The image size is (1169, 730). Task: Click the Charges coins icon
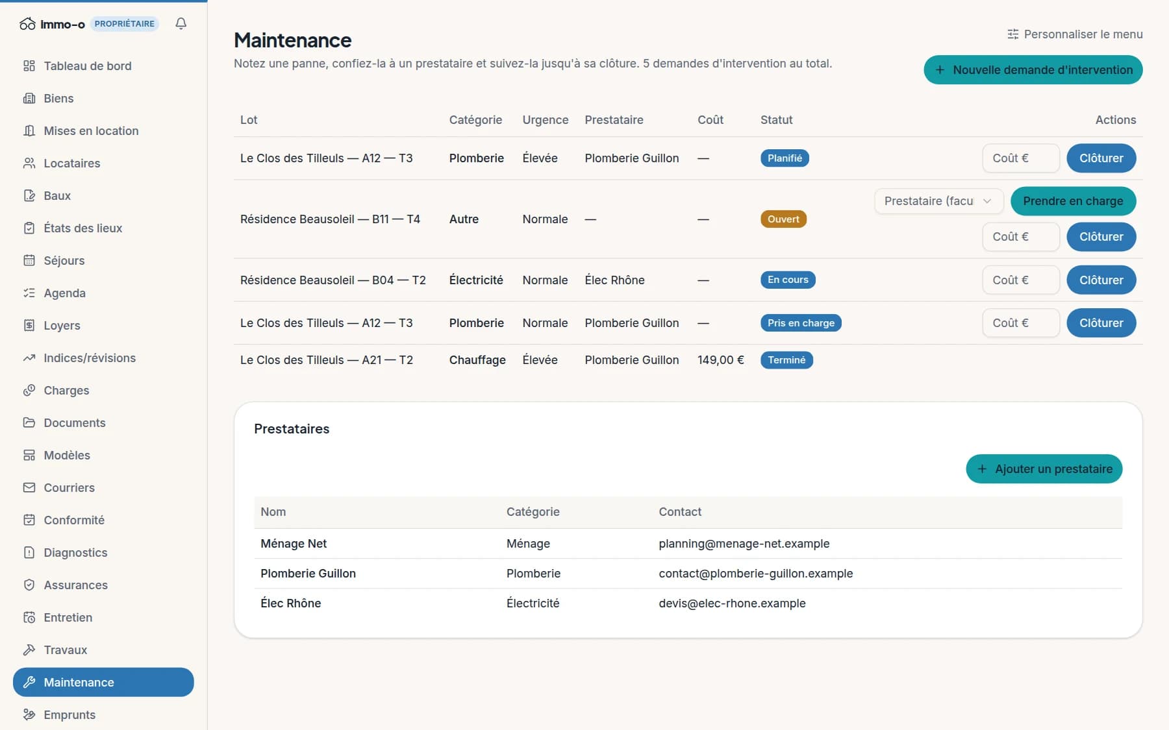tap(29, 390)
